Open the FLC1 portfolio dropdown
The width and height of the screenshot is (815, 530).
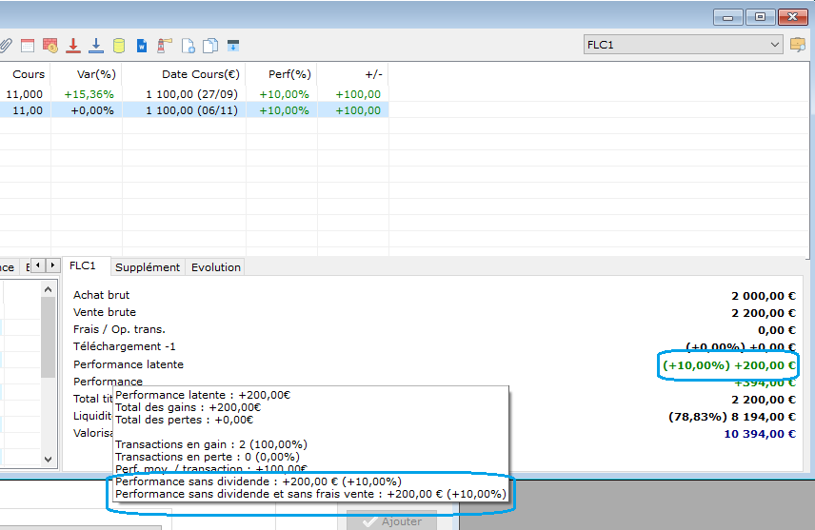pyautogui.click(x=683, y=45)
